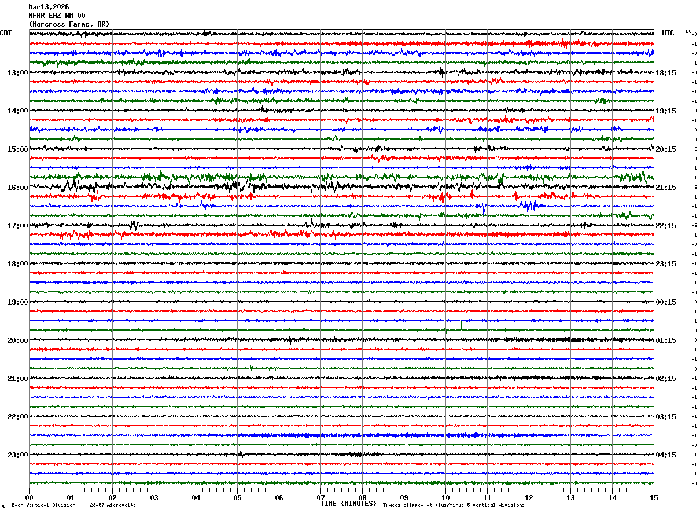The height and width of the screenshot is (513, 700).
Task: Click the 03:15 UTC time label
Action: [x=666, y=417]
